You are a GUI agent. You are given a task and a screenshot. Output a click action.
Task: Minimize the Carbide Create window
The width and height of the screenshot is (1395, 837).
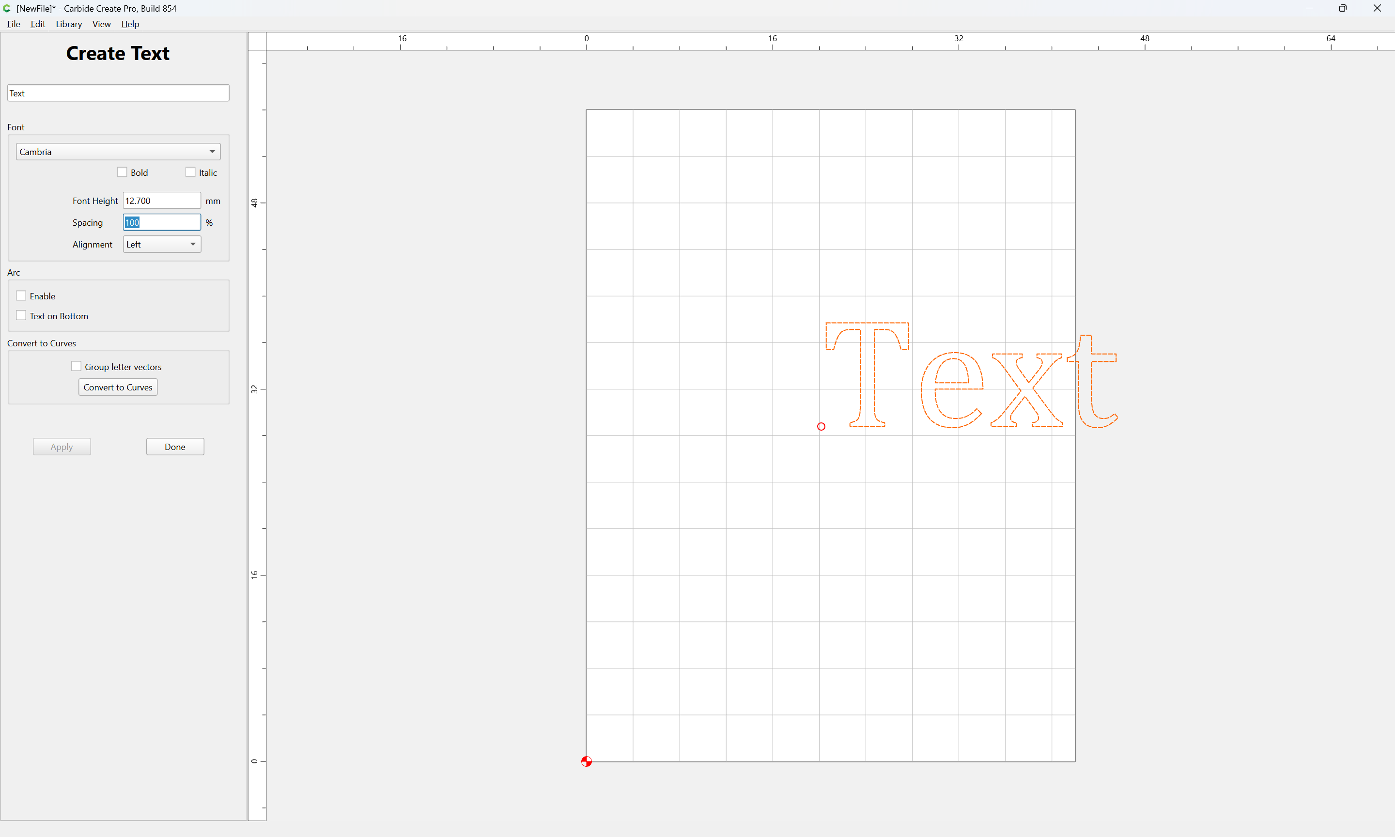point(1309,8)
